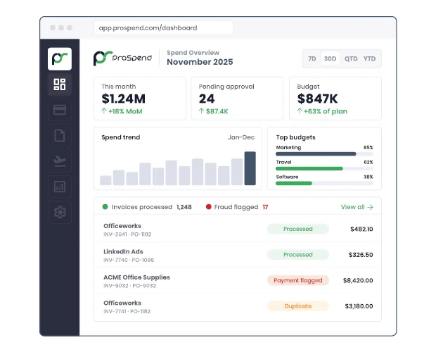
Task: Click the Processed badge for LinkedIn Ads
Action: 298,255
